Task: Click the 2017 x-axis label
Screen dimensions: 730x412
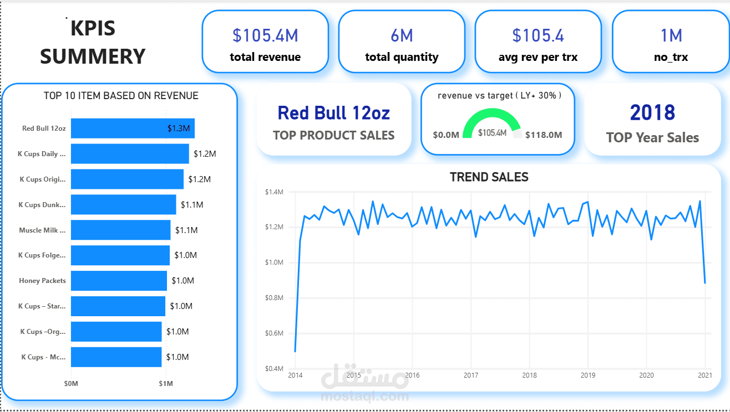Action: tap(471, 375)
